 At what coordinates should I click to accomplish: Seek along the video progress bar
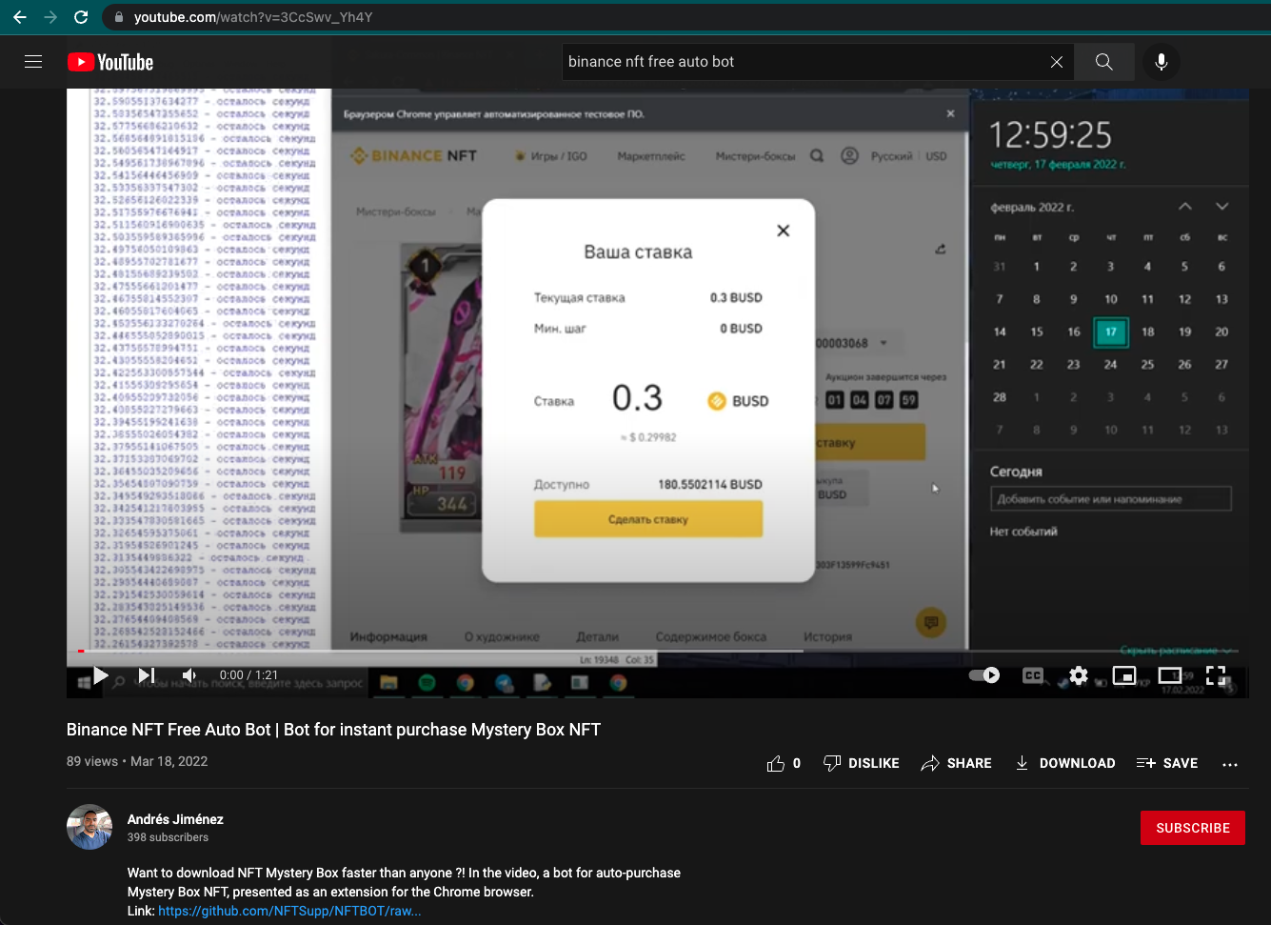click(657, 652)
